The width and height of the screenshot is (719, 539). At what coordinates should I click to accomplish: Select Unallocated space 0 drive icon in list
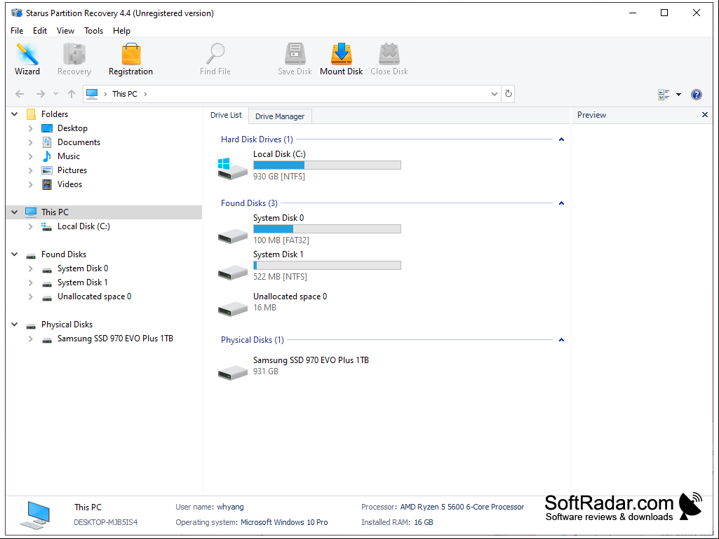[232, 308]
